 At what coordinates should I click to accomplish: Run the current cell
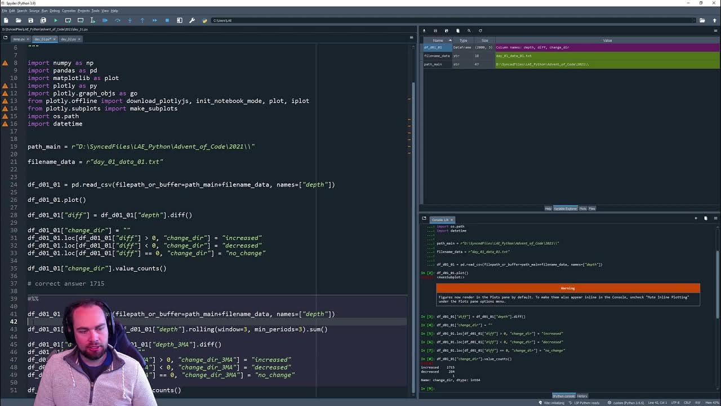click(x=68, y=20)
